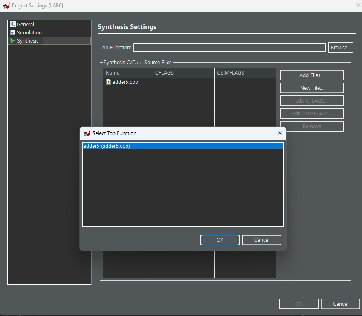Click CFLAGS cell for adder5.cpp
The height and width of the screenshot is (316, 362).
[184, 82]
